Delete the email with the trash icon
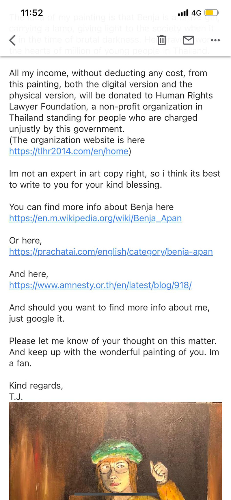Screen dimensions: 231x500 click(x=162, y=40)
